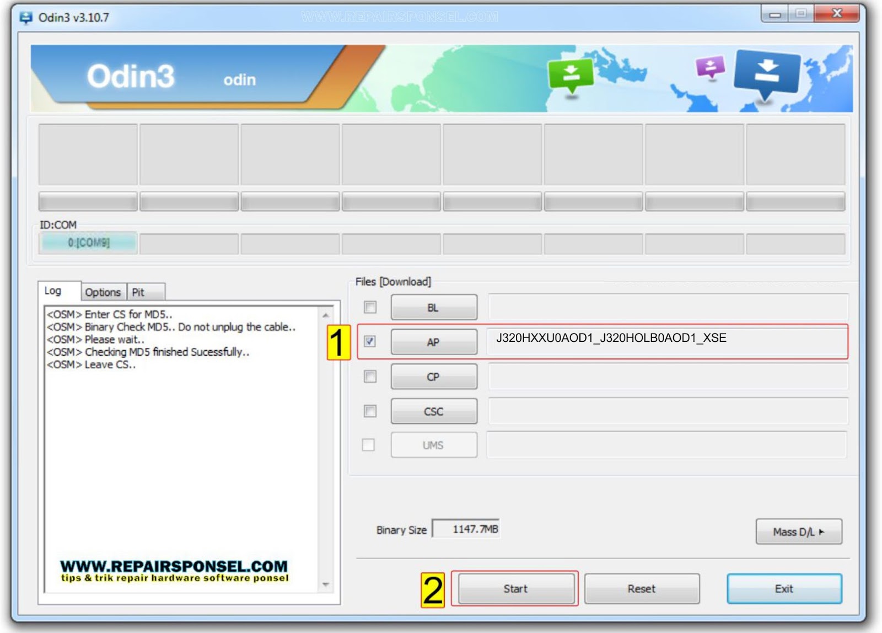This screenshot has width=882, height=633.
Task: Click the Binary Size value field
Action: pos(466,529)
